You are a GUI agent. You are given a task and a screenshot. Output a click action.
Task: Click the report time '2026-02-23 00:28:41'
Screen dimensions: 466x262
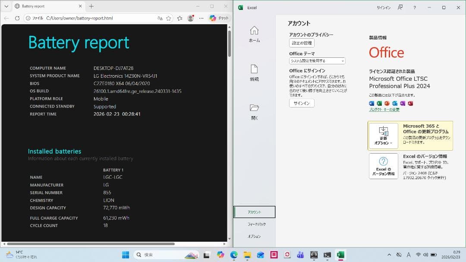coord(117,114)
